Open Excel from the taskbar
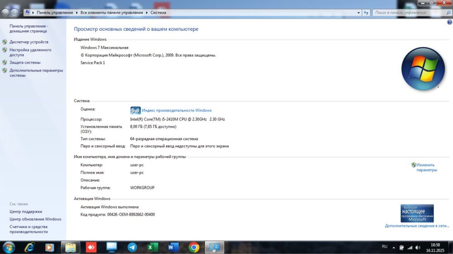Image resolution: width=453 pixels, height=254 pixels. coord(153,247)
